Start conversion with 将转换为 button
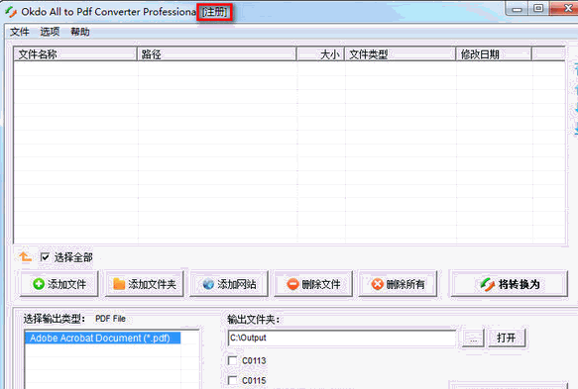578x389 pixels. tap(510, 284)
